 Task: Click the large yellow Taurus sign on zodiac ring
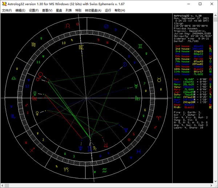click(x=159, y=80)
